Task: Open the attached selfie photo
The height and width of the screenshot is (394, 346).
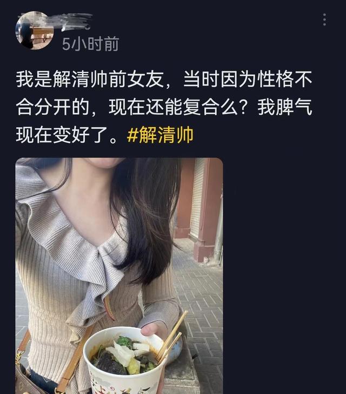Action: pos(119,275)
